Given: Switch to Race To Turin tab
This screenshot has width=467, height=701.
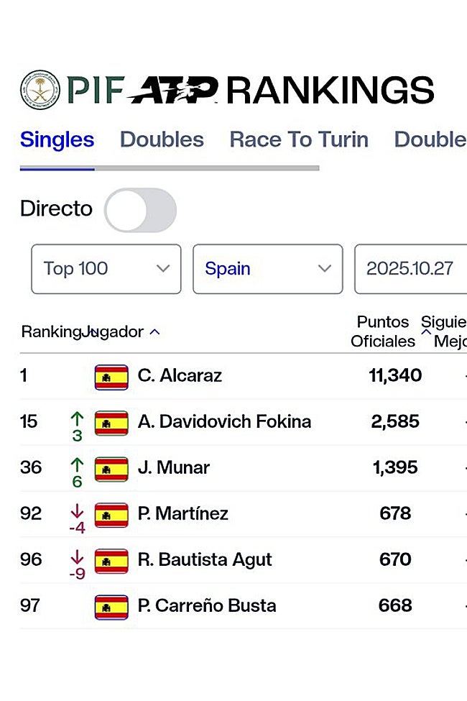Looking at the screenshot, I should [299, 139].
